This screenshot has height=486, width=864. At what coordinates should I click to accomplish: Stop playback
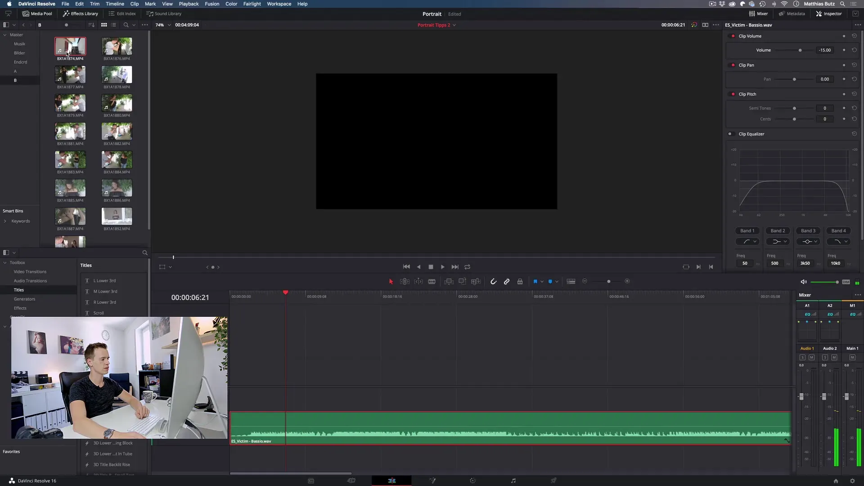pos(431,267)
